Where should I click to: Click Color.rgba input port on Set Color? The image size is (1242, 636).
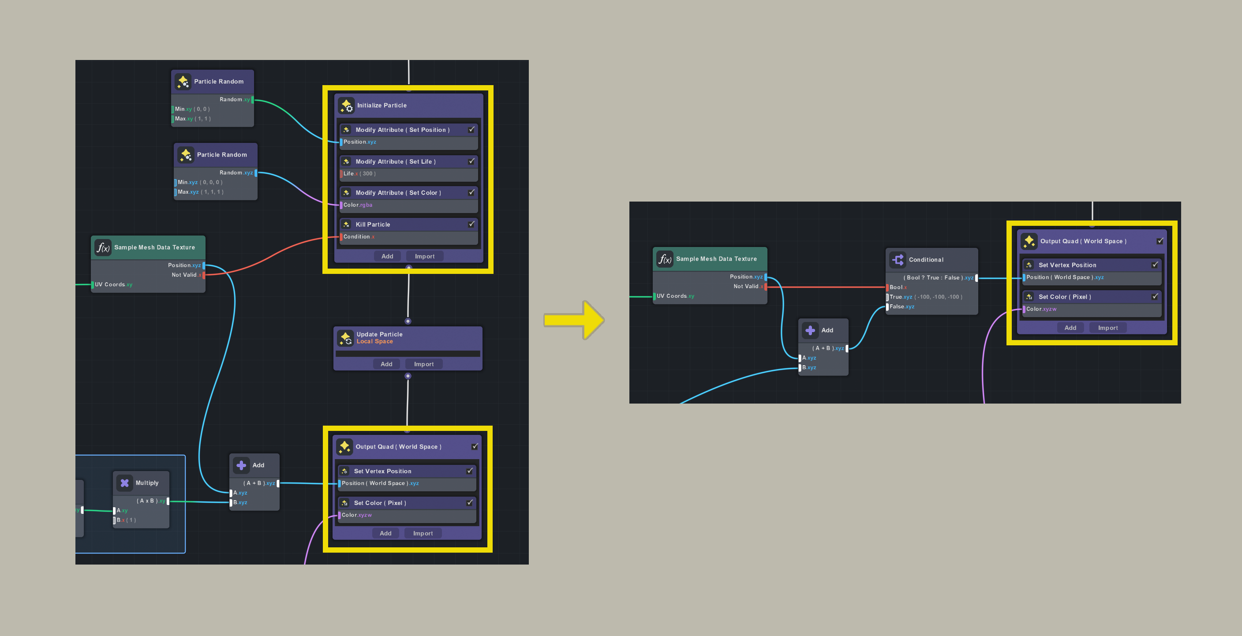pos(341,205)
